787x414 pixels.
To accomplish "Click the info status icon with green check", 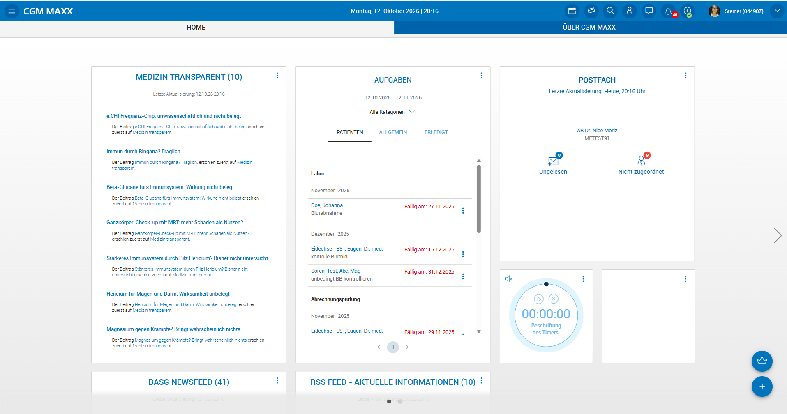I will 688,11.
